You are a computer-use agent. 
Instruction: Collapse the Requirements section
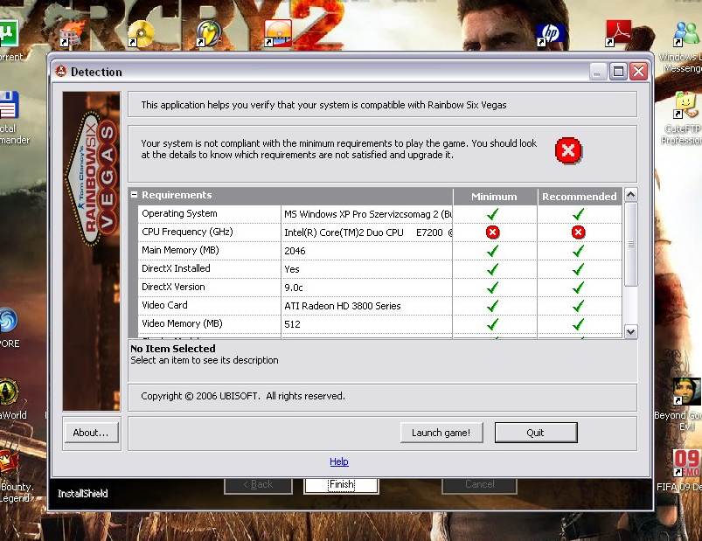pyautogui.click(x=135, y=195)
